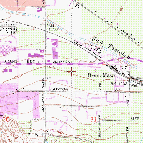
Task: Select the 'BARTON' road label
Action: (x=62, y=62)
